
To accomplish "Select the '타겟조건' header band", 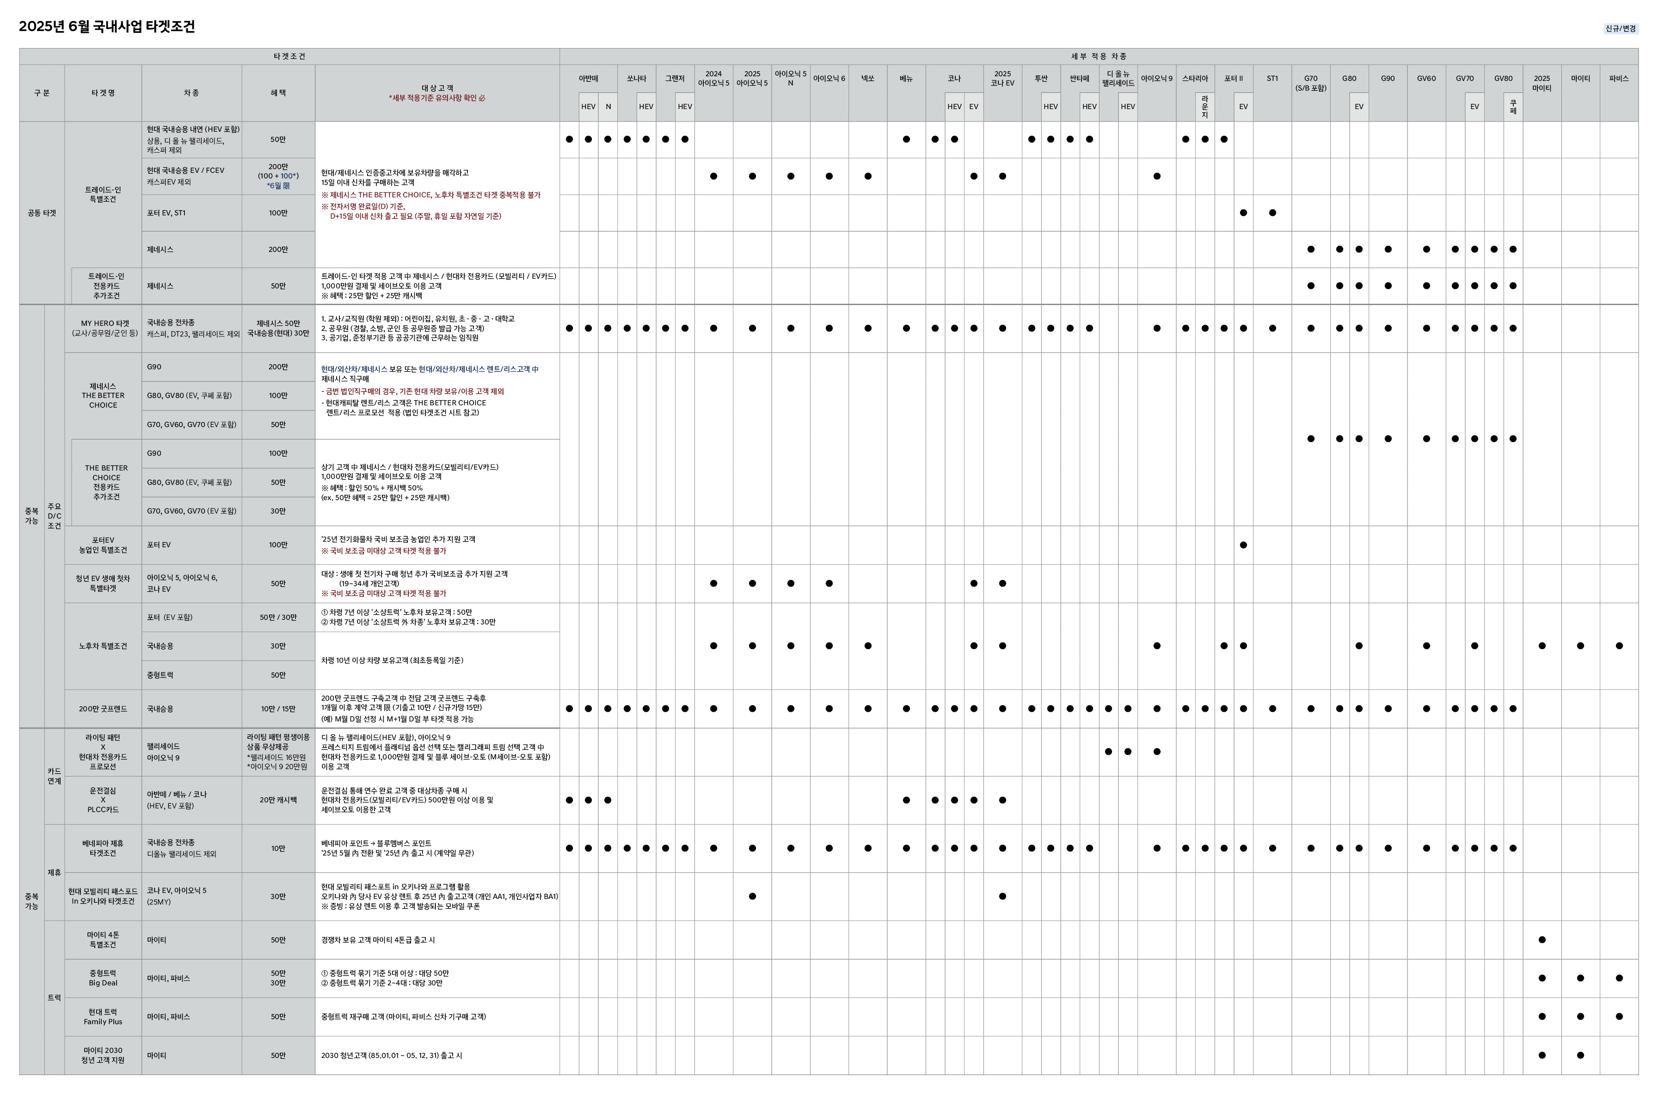I will [x=289, y=56].
